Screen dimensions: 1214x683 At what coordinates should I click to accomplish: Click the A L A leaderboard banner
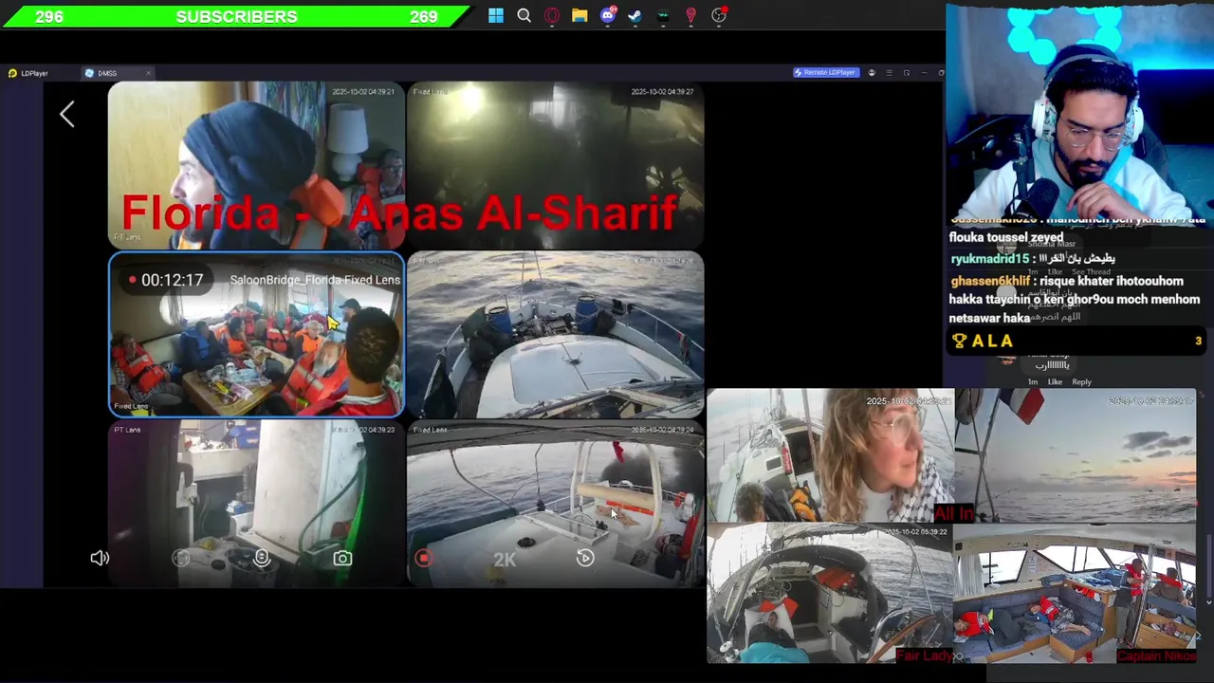click(x=1077, y=341)
